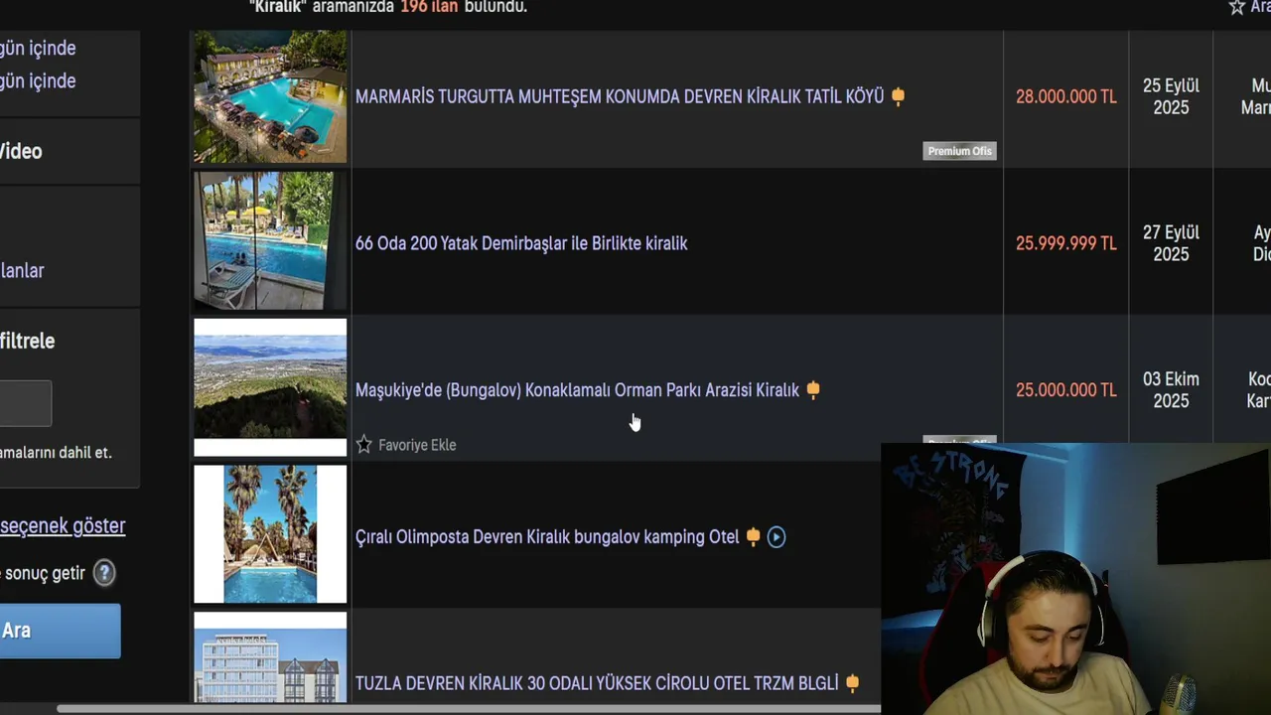Click the 'filtrele' section heading
1271x715 pixels.
pos(27,341)
